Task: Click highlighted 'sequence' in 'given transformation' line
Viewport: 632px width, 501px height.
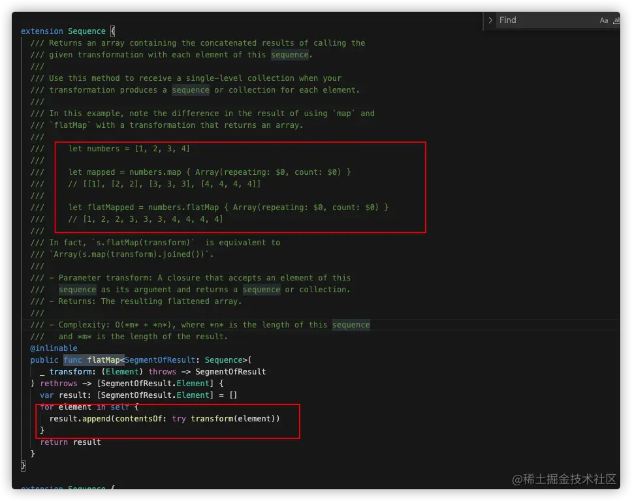Action: [x=289, y=55]
